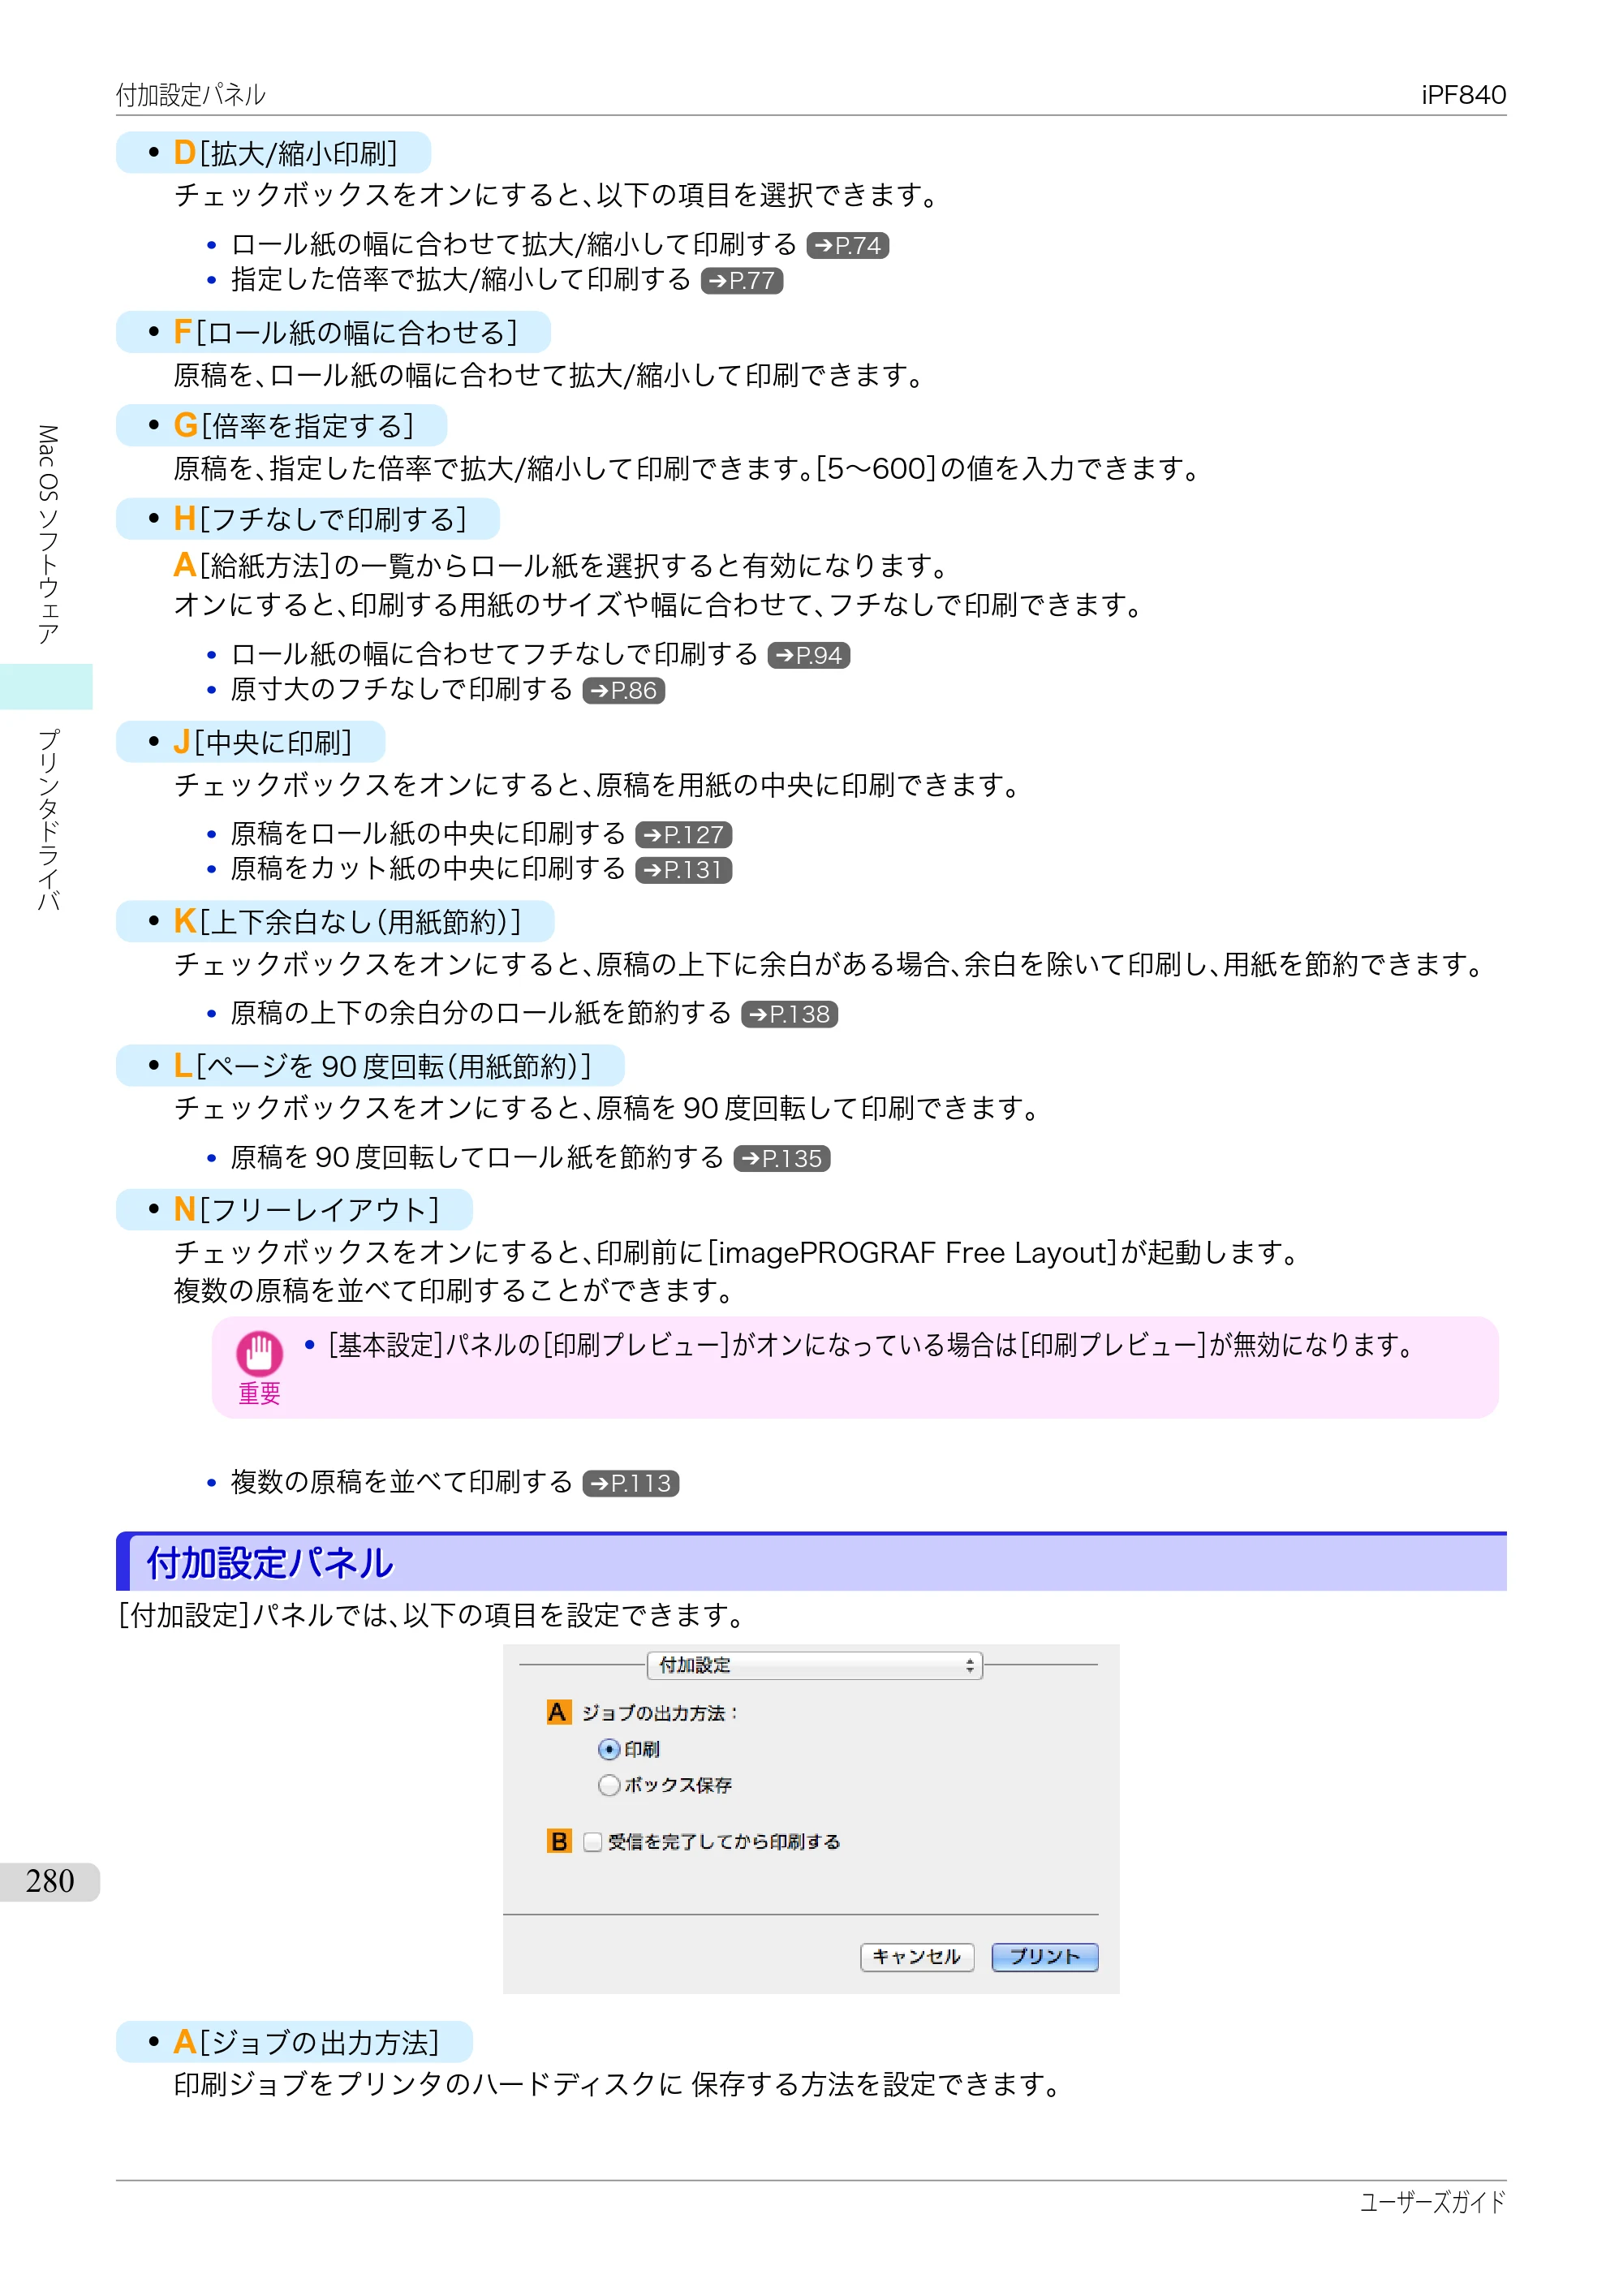This screenshot has height=2296, width=1623.
Task: Click the 重要 hand icon
Action: coord(259,1354)
